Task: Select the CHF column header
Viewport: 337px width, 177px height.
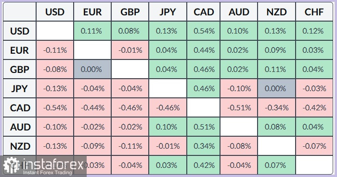Action: click(314, 12)
